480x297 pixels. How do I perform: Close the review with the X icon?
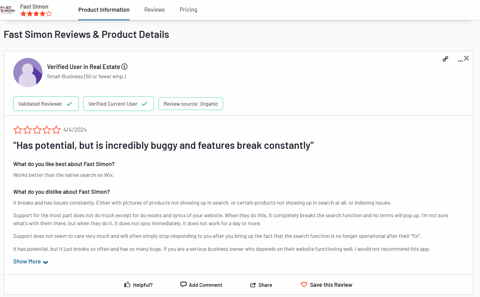pyautogui.click(x=466, y=58)
